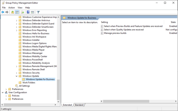The width and height of the screenshot is (178, 111).
Task: Select Windows Remote Shell in tree
Action: point(34,69)
